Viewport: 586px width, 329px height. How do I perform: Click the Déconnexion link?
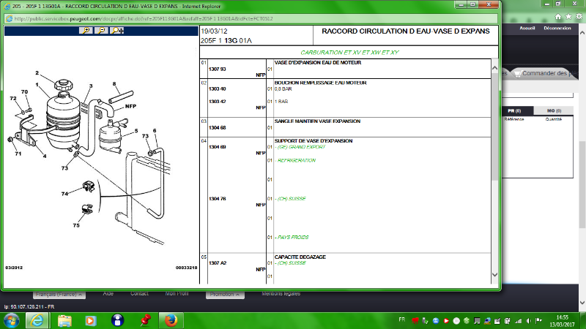tap(557, 28)
